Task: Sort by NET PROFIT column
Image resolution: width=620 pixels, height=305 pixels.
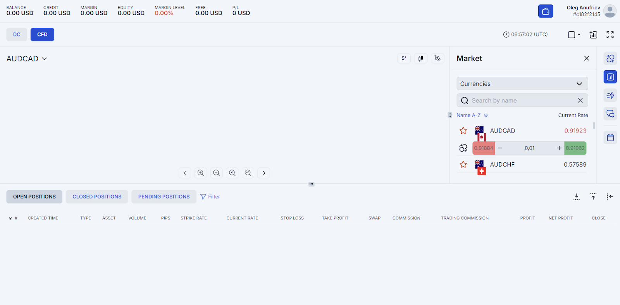Action: coord(561,218)
